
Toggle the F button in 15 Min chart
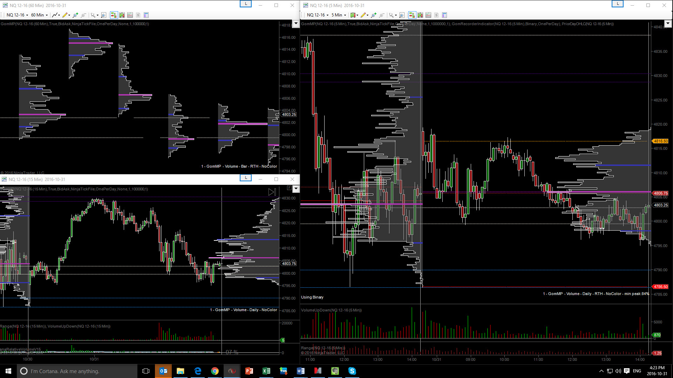pyautogui.click(x=289, y=188)
